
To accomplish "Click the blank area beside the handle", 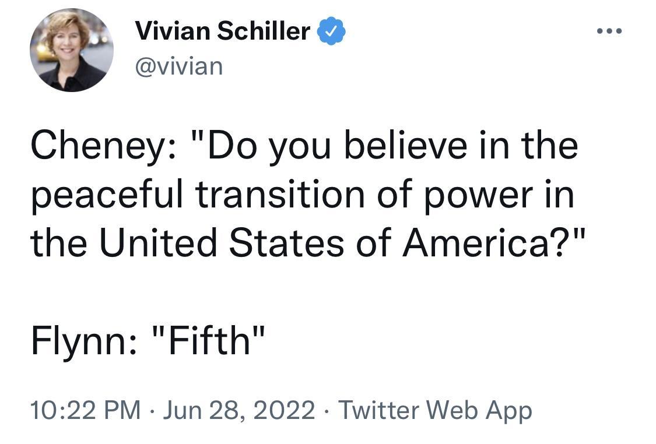I will pyautogui.click(x=408, y=65).
